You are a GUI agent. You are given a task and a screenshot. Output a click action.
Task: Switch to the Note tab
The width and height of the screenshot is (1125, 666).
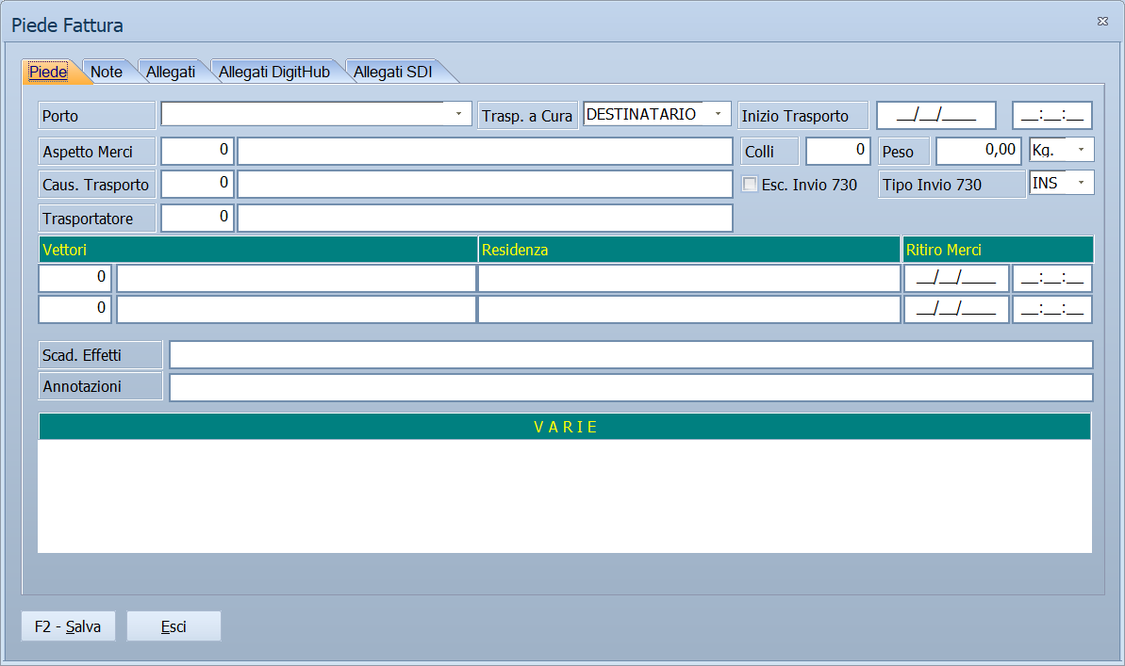107,72
